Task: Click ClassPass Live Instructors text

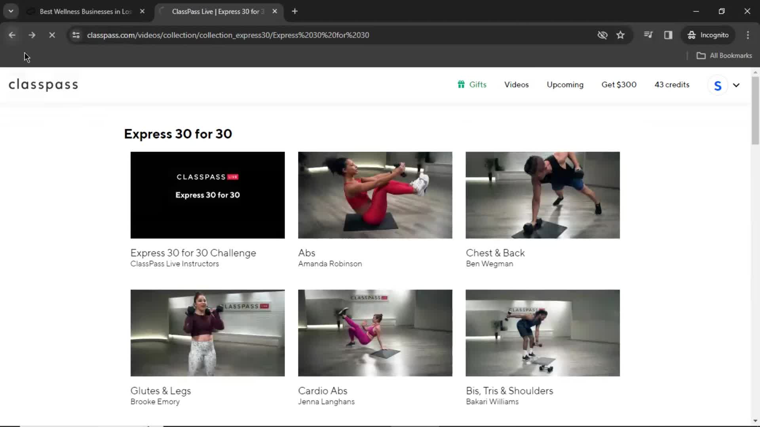Action: [x=175, y=264]
